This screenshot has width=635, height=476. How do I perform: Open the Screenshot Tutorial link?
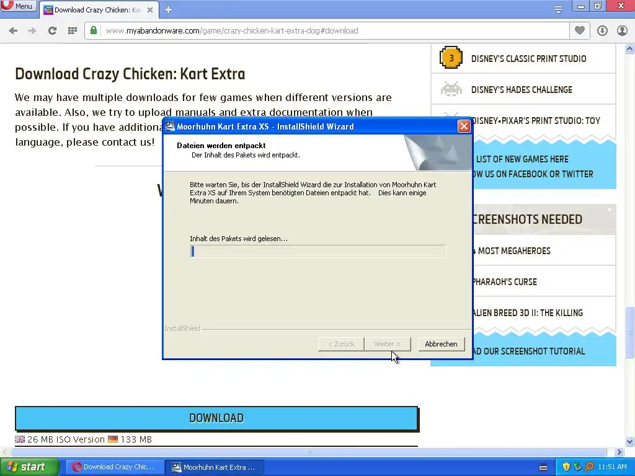point(528,351)
